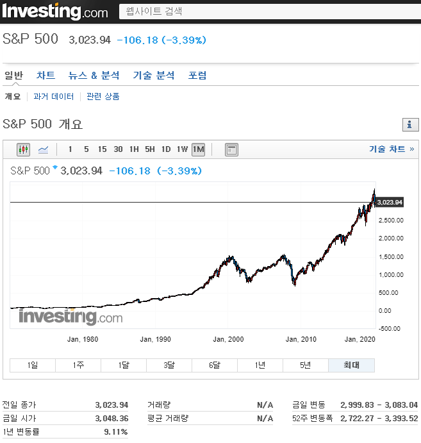Open the 차트 tab

45,76
